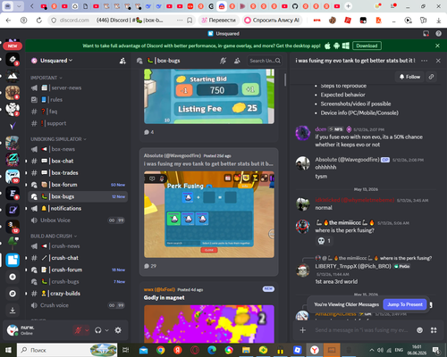This screenshot has width=447, height=357.
Task: Click the Перевести translate button
Action: [219, 21]
